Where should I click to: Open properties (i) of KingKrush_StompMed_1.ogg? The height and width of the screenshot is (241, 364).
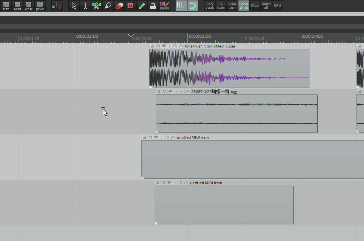[169, 46]
